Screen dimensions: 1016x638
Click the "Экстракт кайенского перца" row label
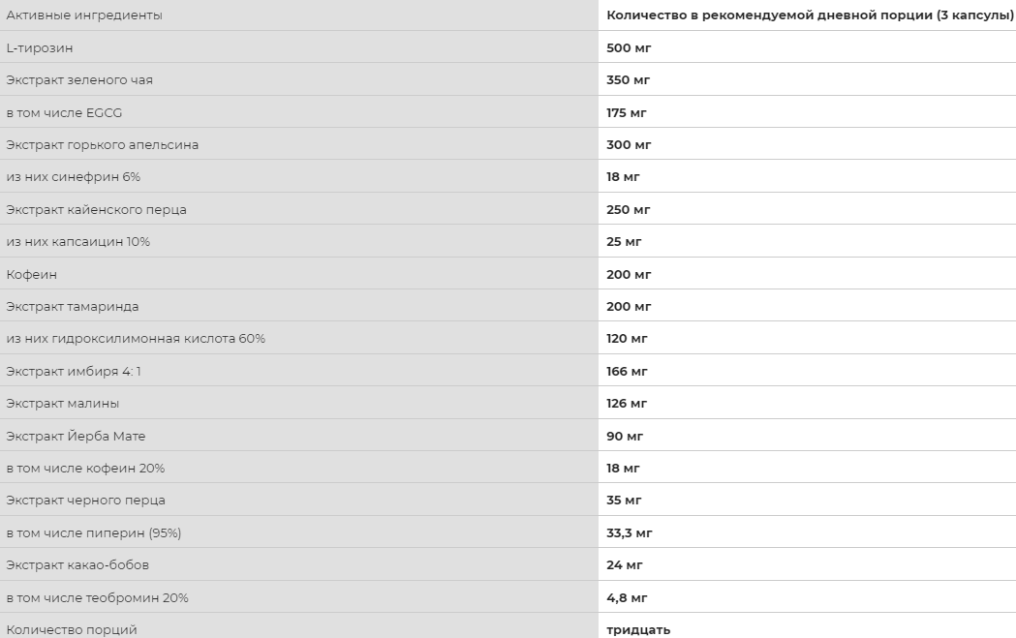tap(97, 209)
